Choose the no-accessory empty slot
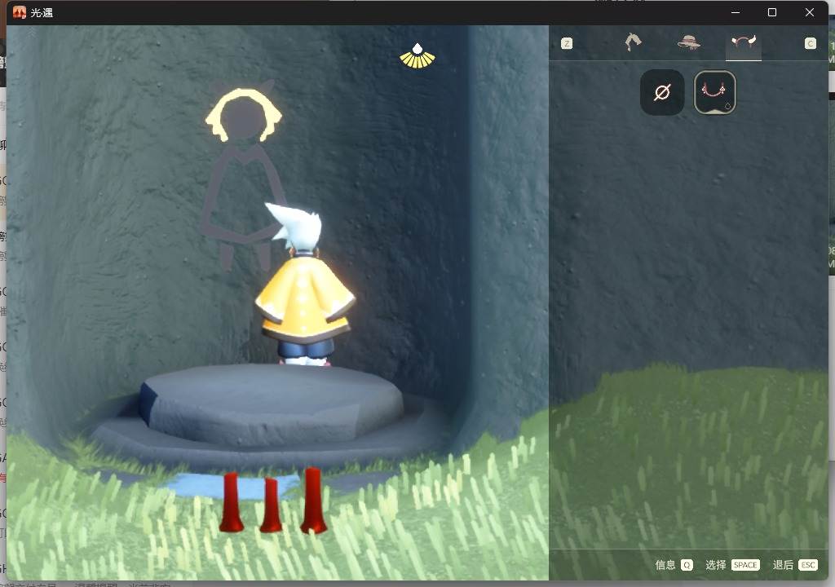Screen dimensions: 835x587 (662, 93)
